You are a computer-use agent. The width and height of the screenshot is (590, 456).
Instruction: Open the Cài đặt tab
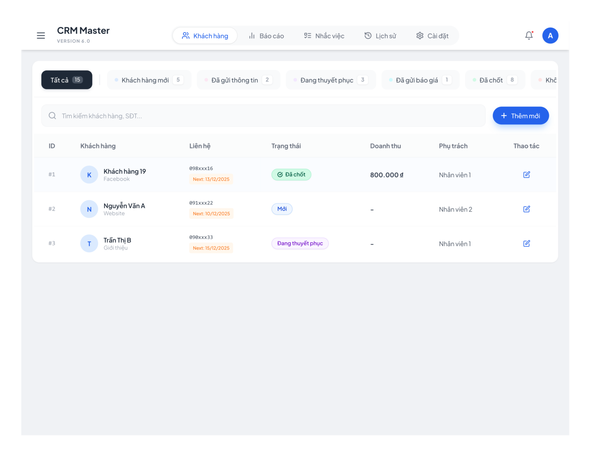click(432, 36)
